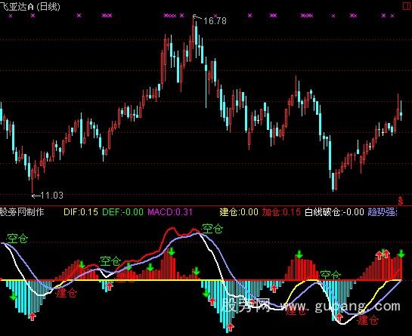This screenshot has height=336, width=412.
Task: Click the 趋势强 indicator label
Action: click(x=383, y=212)
